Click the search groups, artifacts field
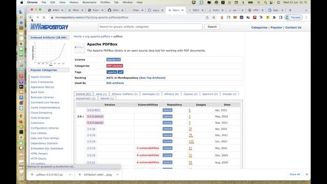 [x=150, y=27]
